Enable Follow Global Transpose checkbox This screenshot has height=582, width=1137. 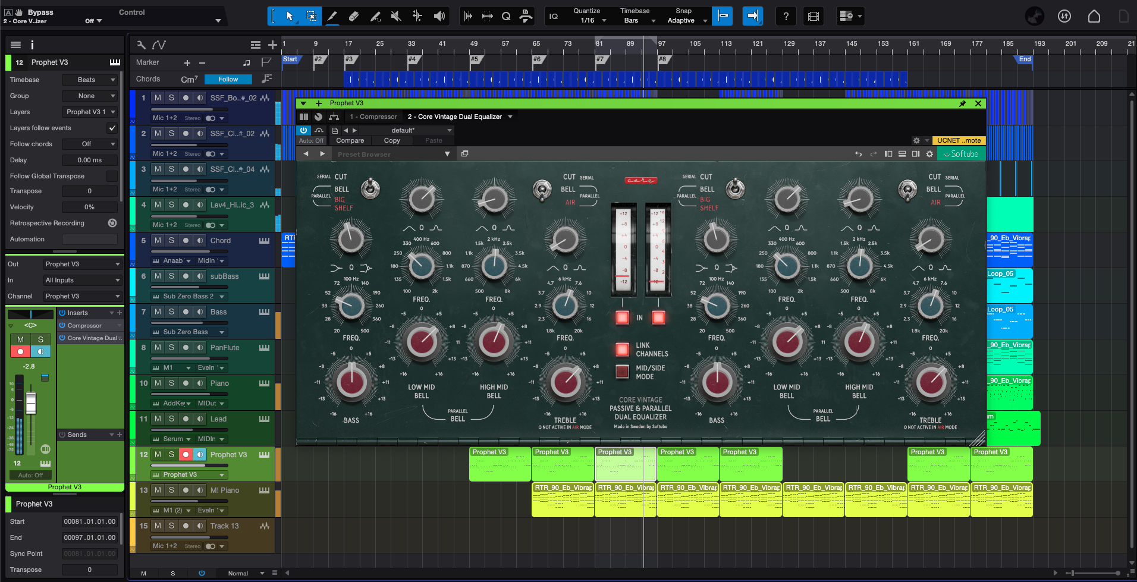(112, 176)
